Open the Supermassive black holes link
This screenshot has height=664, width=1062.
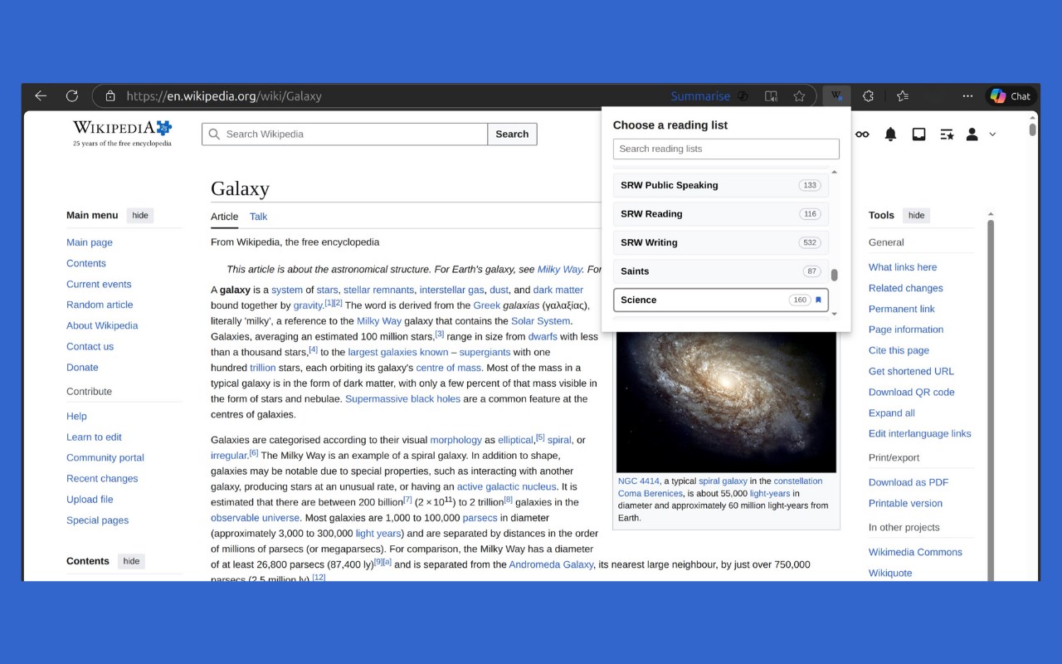(402, 398)
